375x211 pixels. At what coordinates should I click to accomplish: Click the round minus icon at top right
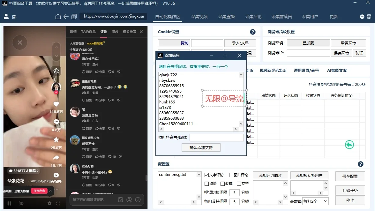coord(362,17)
